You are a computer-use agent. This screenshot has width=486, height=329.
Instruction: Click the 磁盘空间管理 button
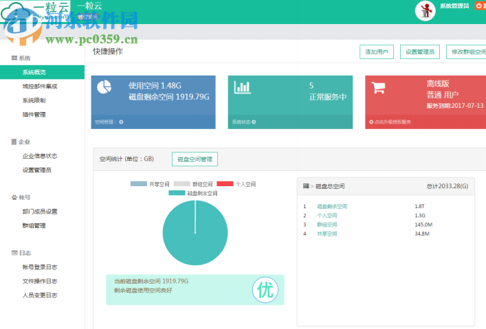pyautogui.click(x=195, y=159)
